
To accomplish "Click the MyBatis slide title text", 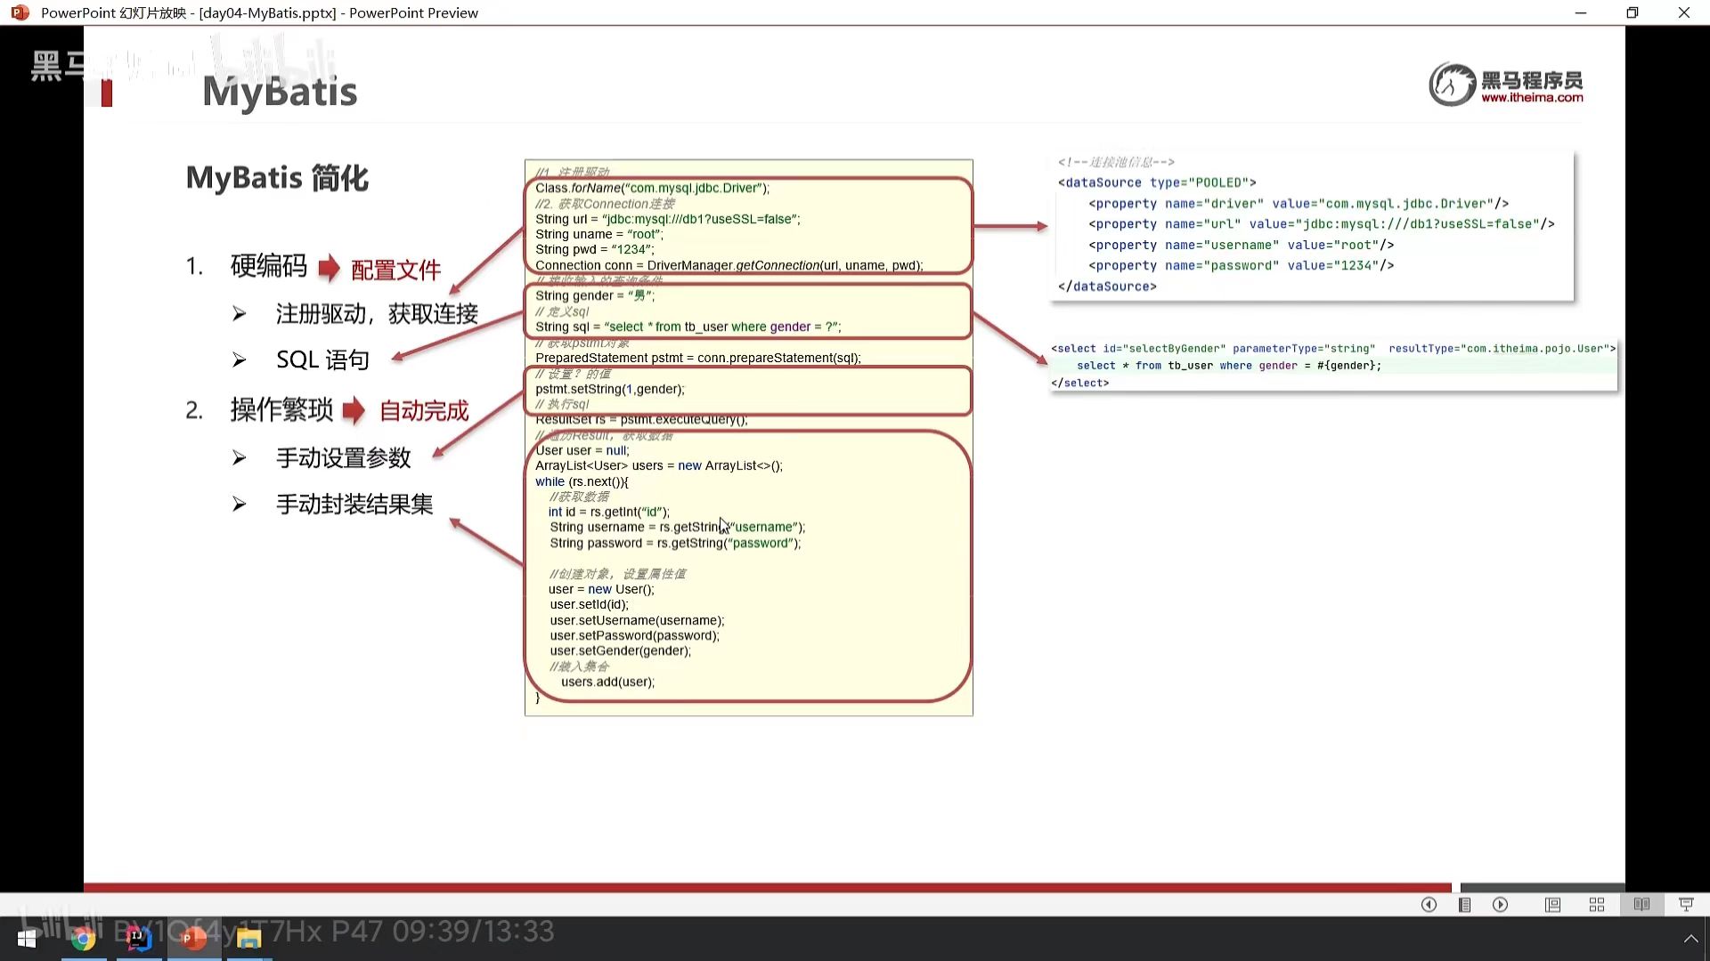I will (x=280, y=92).
